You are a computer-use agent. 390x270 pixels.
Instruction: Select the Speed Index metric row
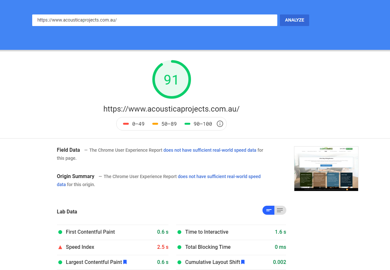(x=113, y=247)
